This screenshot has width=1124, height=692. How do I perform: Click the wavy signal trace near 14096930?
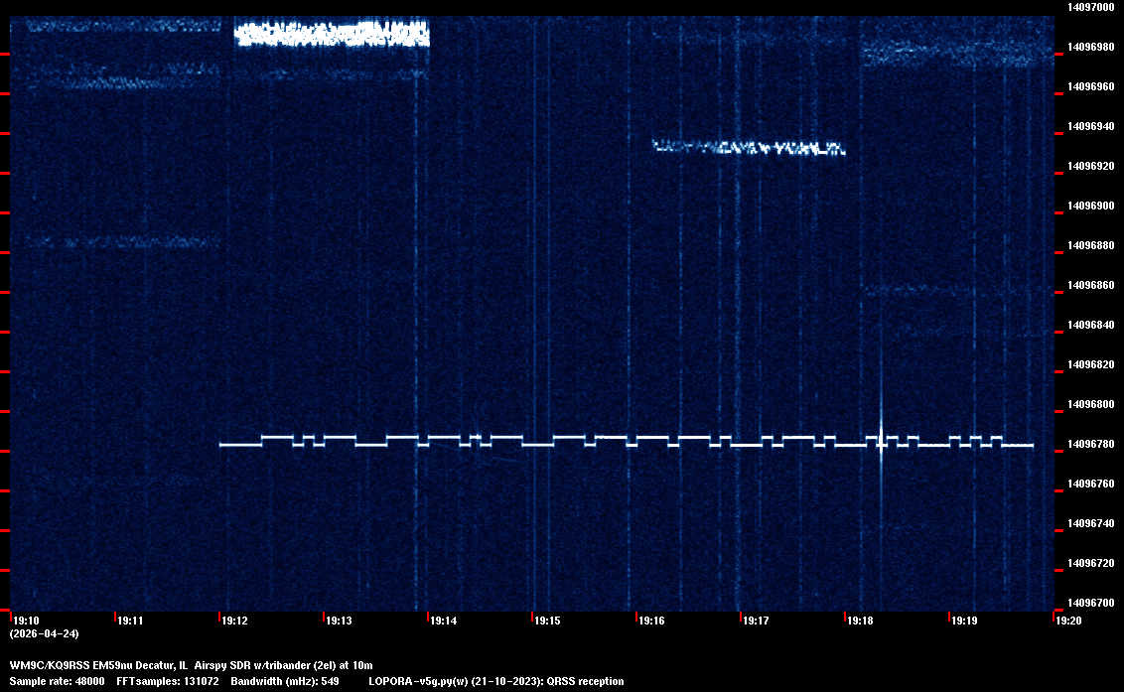(749, 147)
